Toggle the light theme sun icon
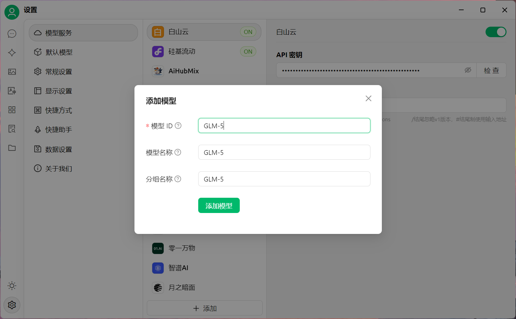The width and height of the screenshot is (516, 319). click(12, 286)
